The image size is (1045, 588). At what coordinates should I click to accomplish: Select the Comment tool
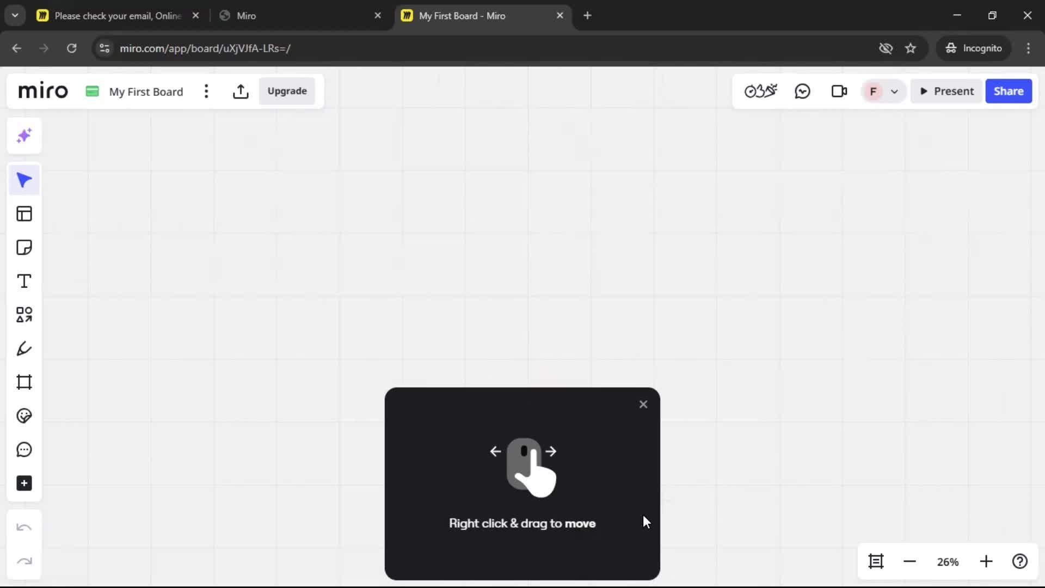(x=24, y=450)
